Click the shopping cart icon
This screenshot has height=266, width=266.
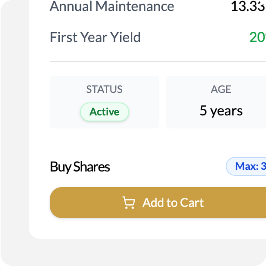(x=129, y=203)
